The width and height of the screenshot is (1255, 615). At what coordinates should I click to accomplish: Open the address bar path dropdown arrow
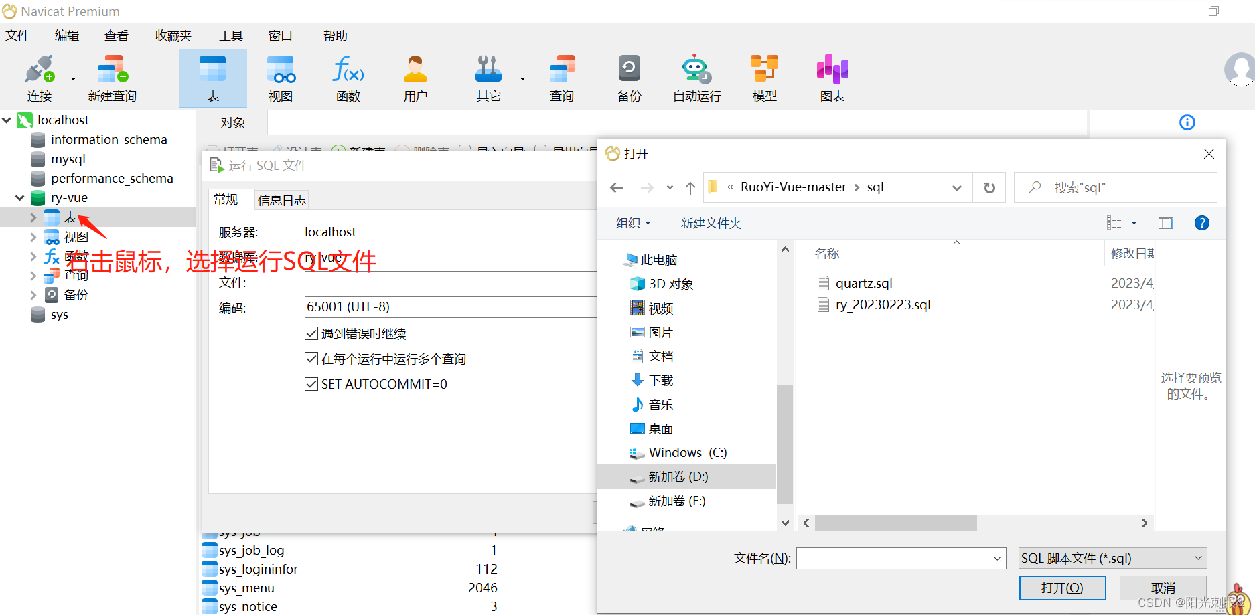tap(957, 188)
